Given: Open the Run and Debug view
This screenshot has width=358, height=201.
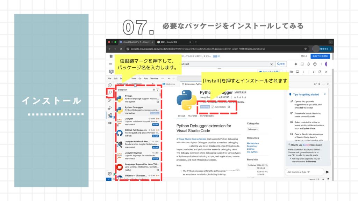Looking at the screenshot, I should (110, 108).
